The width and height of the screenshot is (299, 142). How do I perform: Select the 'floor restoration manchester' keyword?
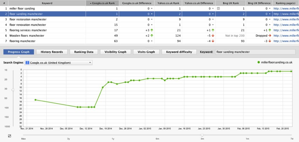[28, 20]
